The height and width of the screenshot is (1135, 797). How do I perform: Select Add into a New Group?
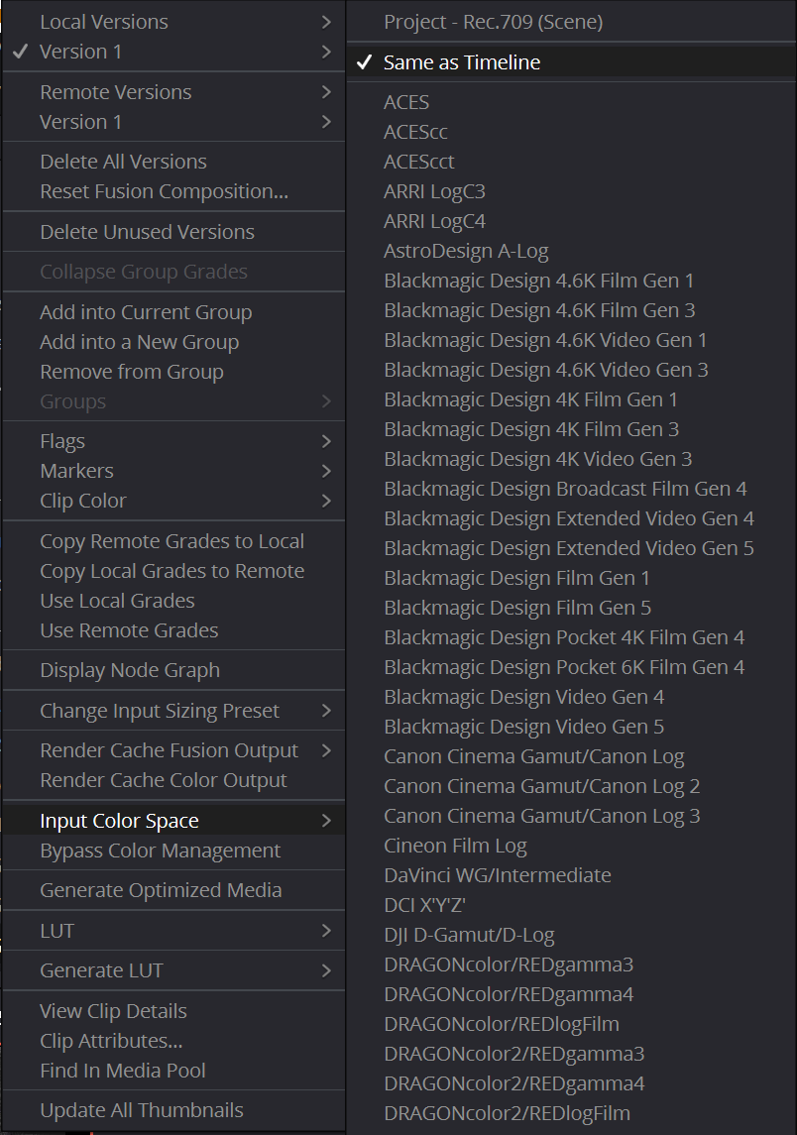tap(173, 342)
